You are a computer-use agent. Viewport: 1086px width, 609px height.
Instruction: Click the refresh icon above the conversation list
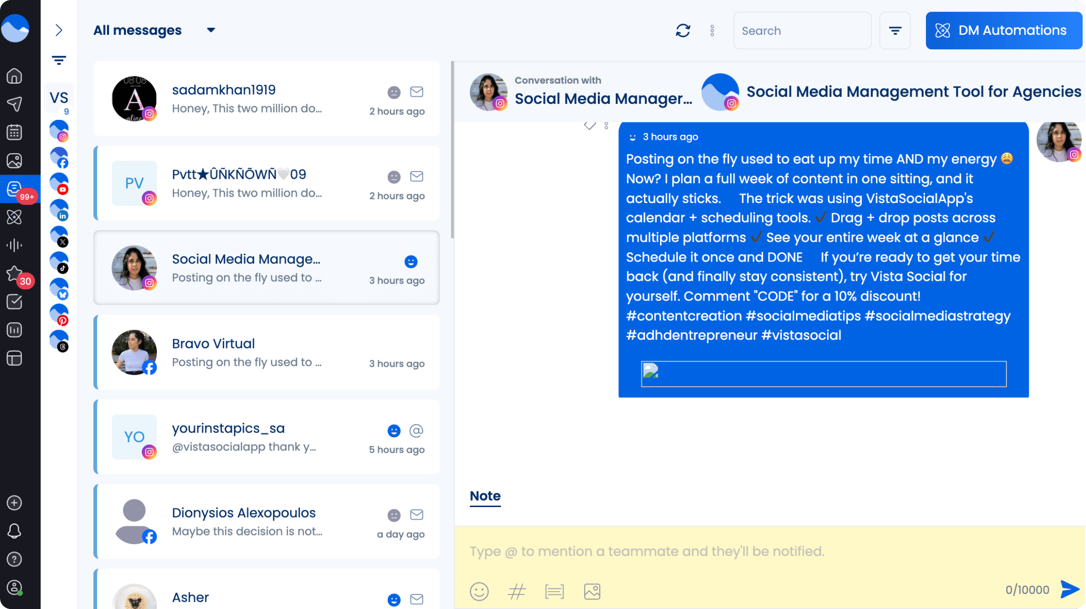click(x=682, y=30)
